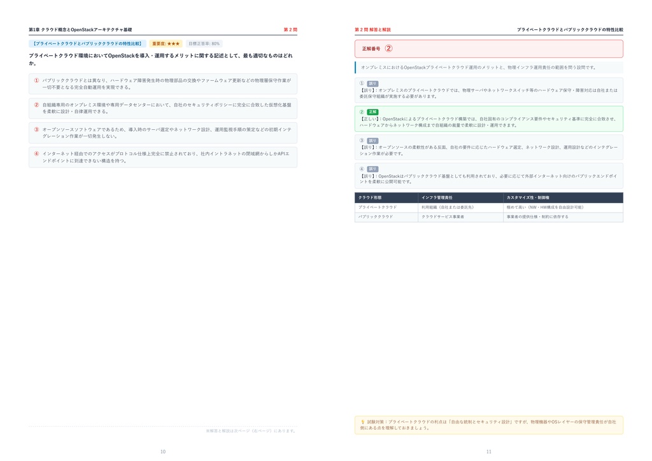Click explanation ③ text about インテグレーション作業が必要
The height and width of the screenshot is (461, 652).
[x=488, y=150]
